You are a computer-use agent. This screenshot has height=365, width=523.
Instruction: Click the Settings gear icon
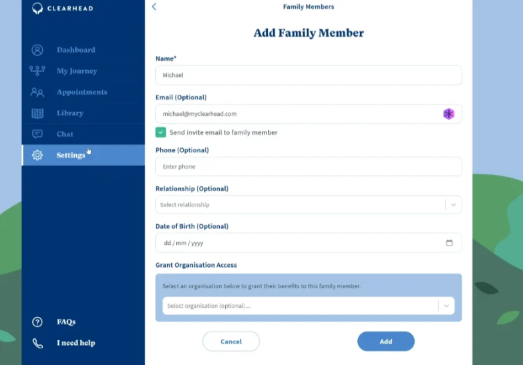pos(37,155)
